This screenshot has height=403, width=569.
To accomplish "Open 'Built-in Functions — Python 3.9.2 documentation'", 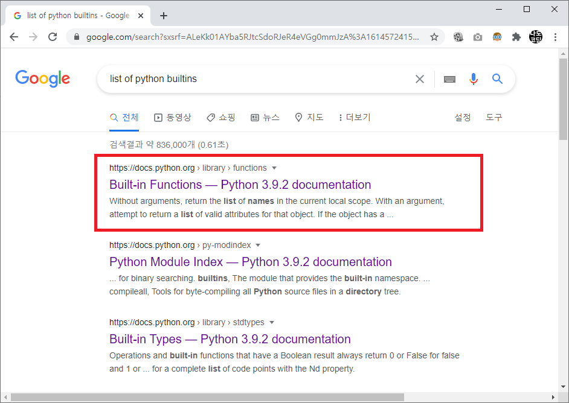I will (240, 185).
